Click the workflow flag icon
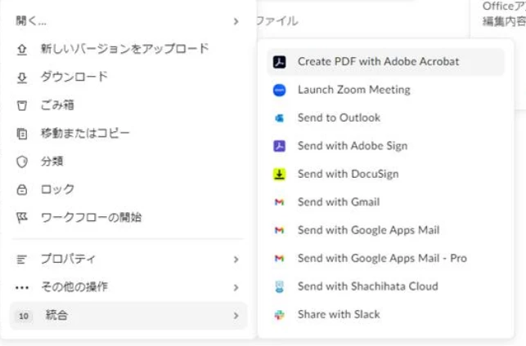This screenshot has width=526, height=346. [22, 218]
